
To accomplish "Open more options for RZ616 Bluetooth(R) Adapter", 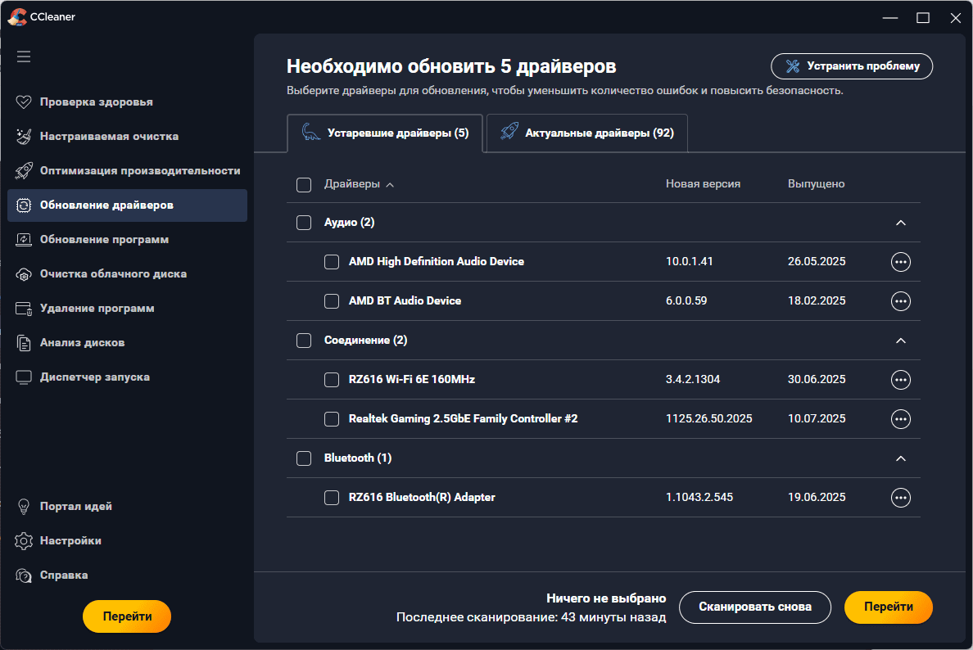I will 900,498.
